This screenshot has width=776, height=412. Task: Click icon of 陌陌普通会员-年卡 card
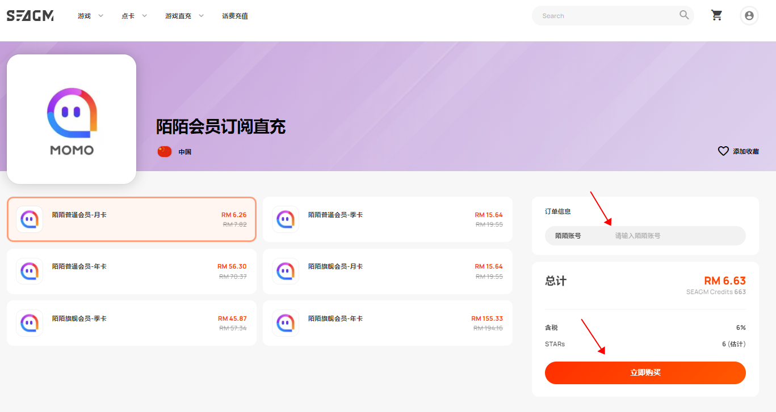pyautogui.click(x=30, y=271)
